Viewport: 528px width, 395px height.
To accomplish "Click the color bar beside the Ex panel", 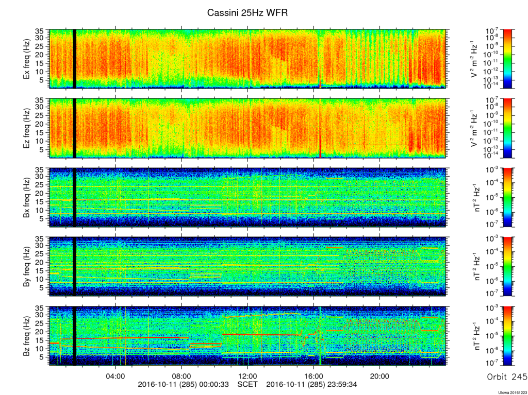I will (507, 59).
